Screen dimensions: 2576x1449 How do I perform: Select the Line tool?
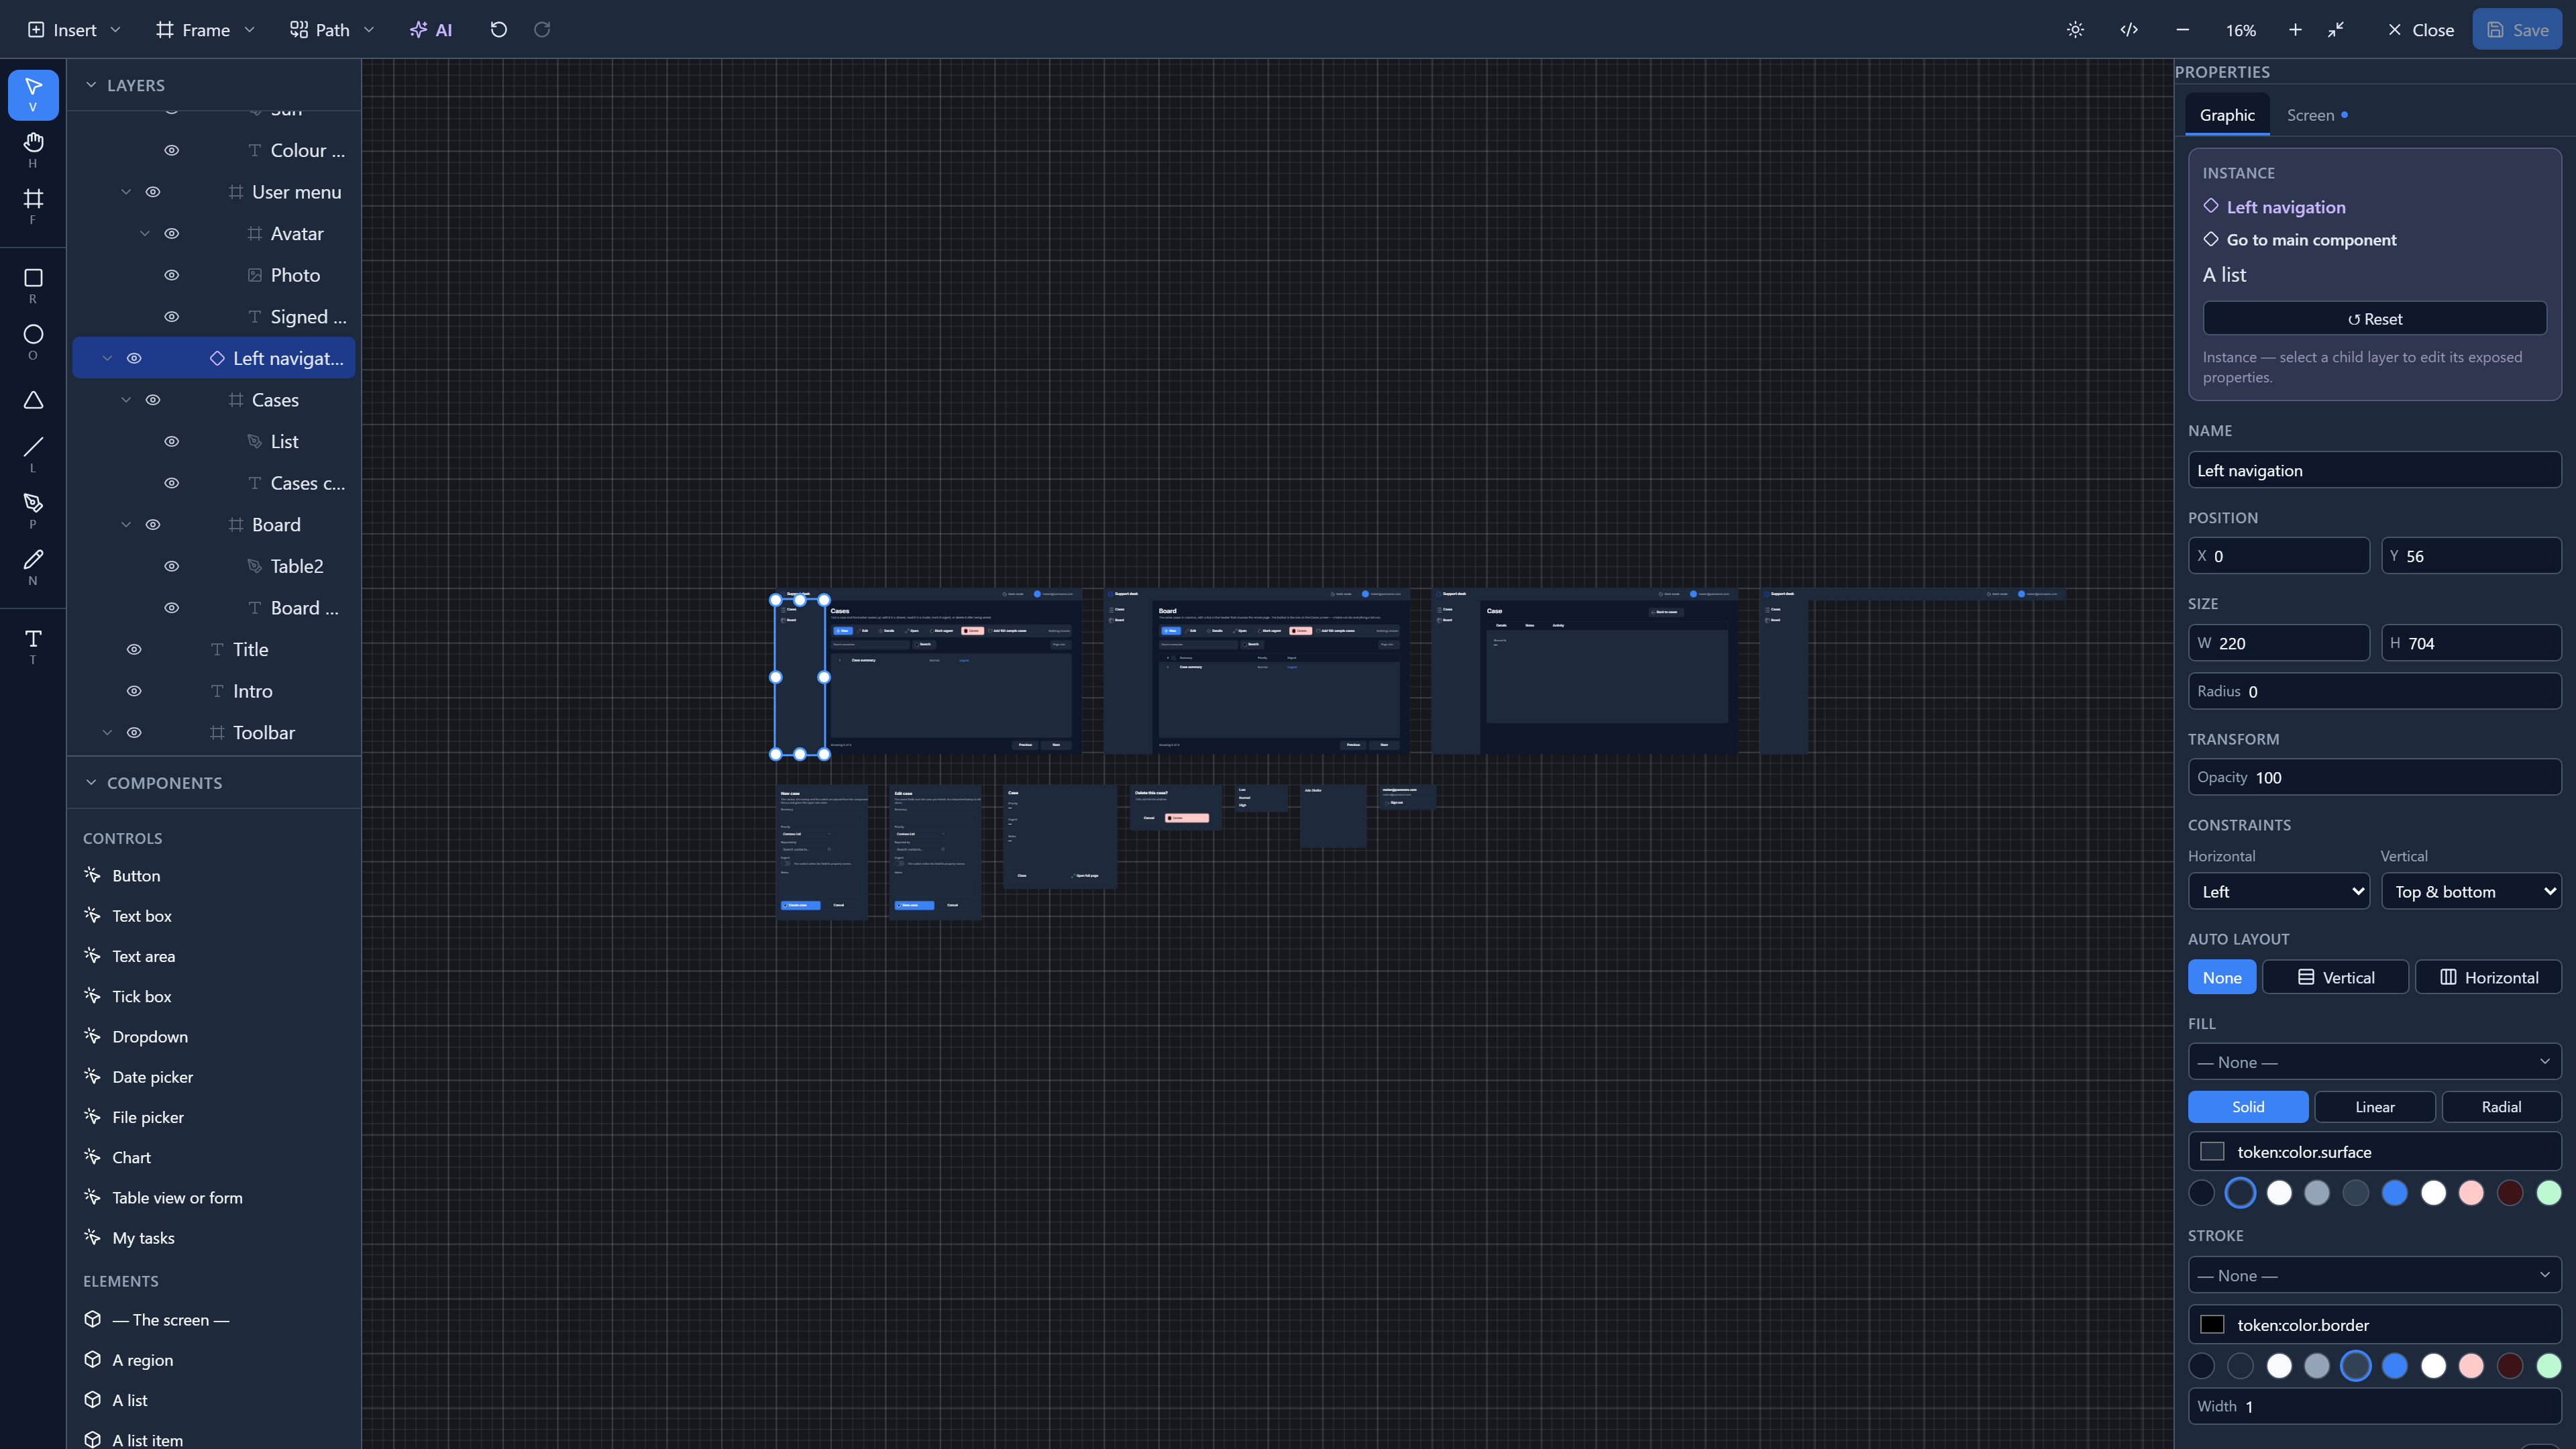pyautogui.click(x=33, y=454)
